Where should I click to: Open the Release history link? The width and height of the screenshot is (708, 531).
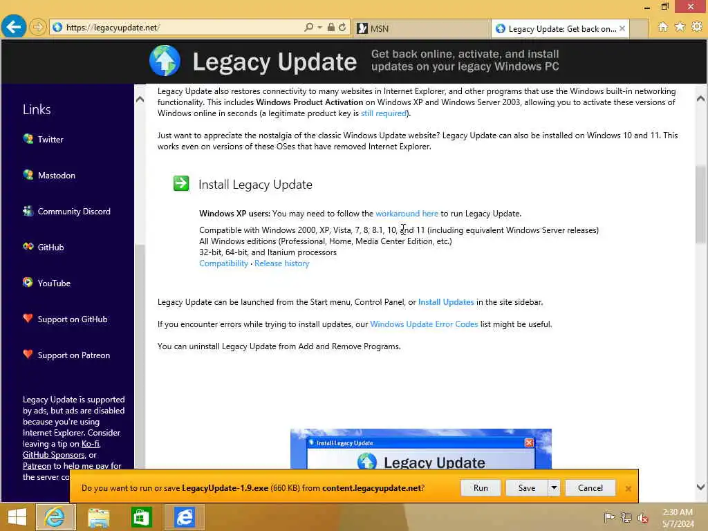click(x=282, y=263)
